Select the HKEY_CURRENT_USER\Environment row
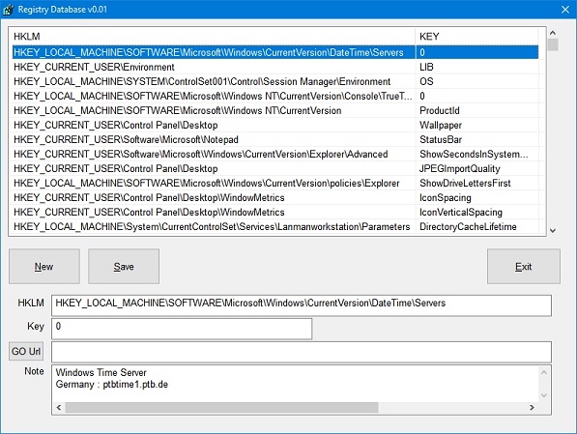 coord(275,67)
